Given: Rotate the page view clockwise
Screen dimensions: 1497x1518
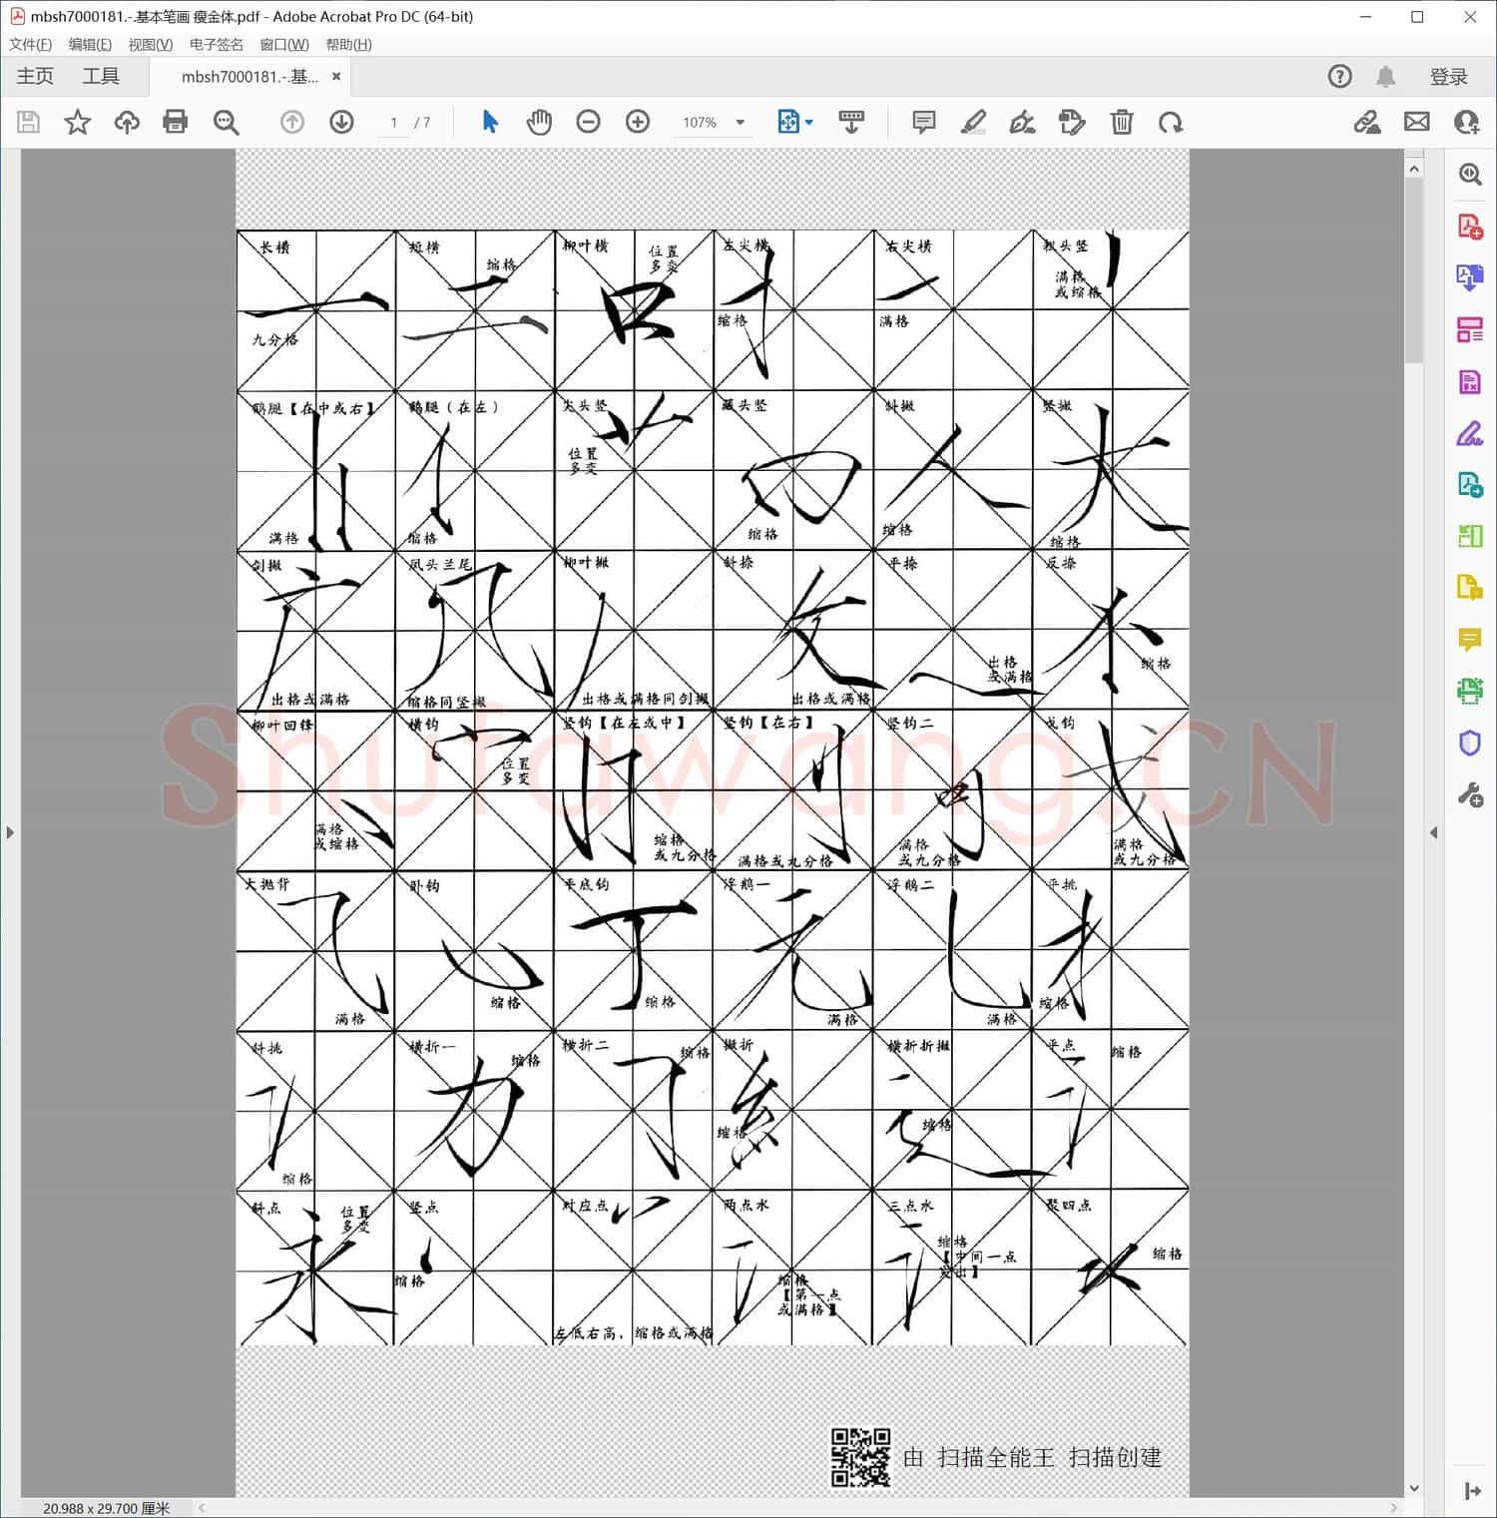Looking at the screenshot, I should [1171, 122].
